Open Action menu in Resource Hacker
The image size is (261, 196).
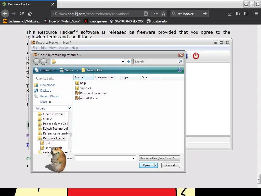(63, 48)
